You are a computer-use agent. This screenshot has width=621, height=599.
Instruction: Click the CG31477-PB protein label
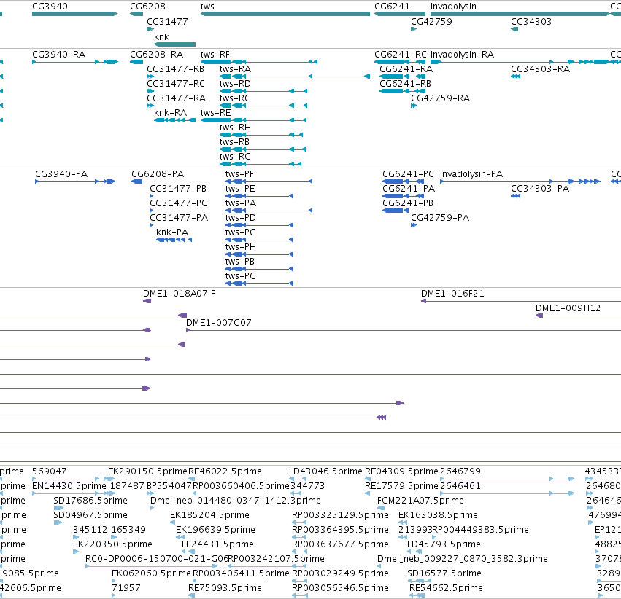[x=178, y=189]
